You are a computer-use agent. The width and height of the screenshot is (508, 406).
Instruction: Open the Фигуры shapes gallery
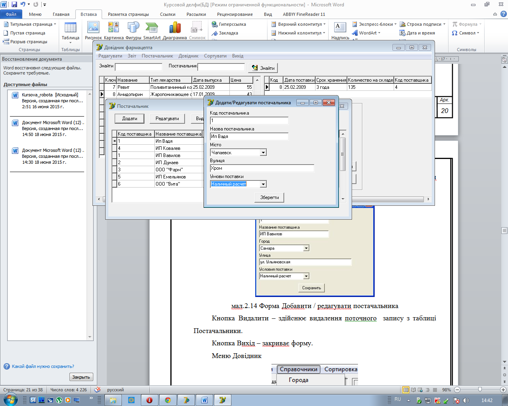point(133,31)
